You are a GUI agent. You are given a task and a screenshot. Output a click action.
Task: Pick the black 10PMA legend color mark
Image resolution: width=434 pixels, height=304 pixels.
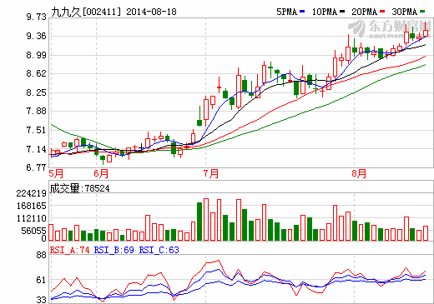pos(342,12)
